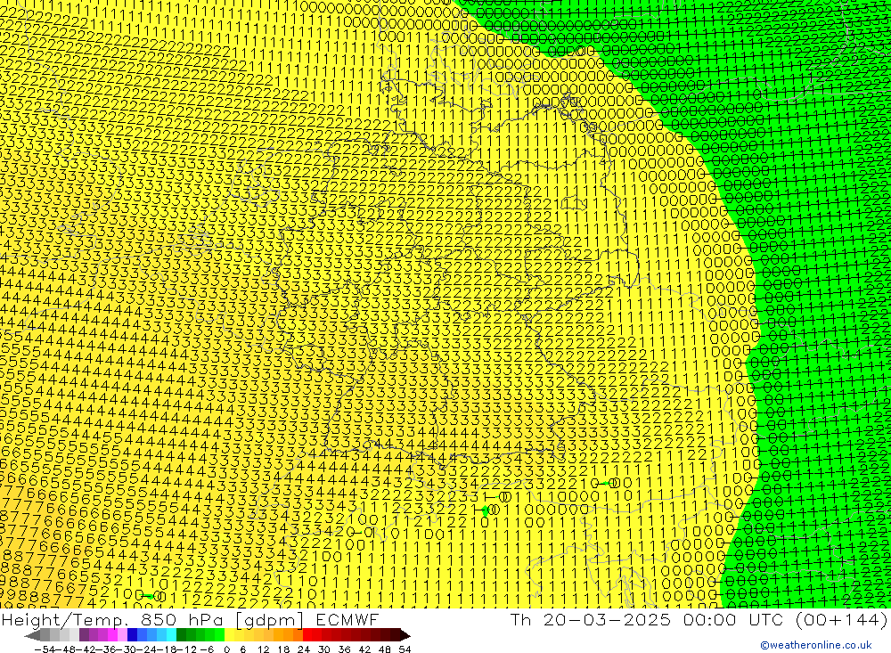Click the '48' label under the color bar
The height and width of the screenshot is (653, 891).
(385, 649)
